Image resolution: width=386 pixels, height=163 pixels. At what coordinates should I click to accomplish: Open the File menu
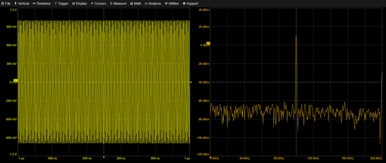tap(6, 3)
